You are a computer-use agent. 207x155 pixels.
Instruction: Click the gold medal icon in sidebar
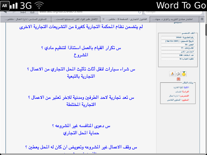(184, 74)
